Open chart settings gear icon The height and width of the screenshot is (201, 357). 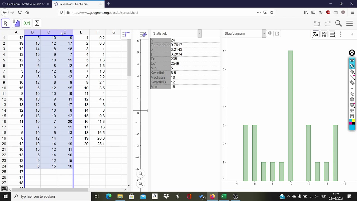point(270,33)
